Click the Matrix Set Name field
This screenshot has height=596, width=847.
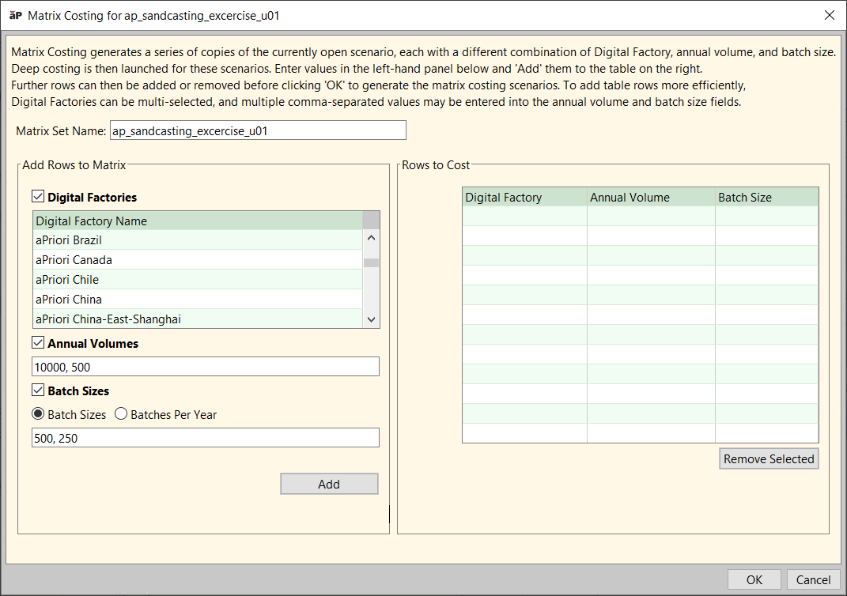(258, 130)
